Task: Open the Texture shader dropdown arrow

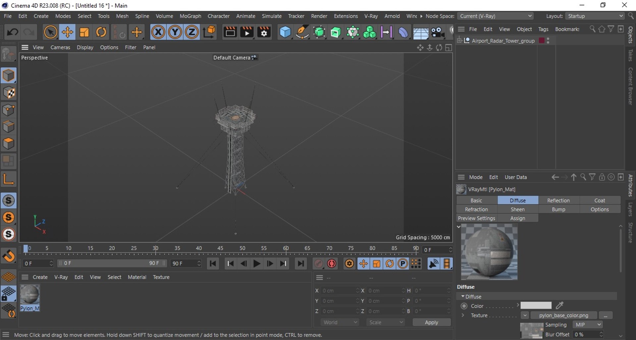Action: tap(525, 316)
